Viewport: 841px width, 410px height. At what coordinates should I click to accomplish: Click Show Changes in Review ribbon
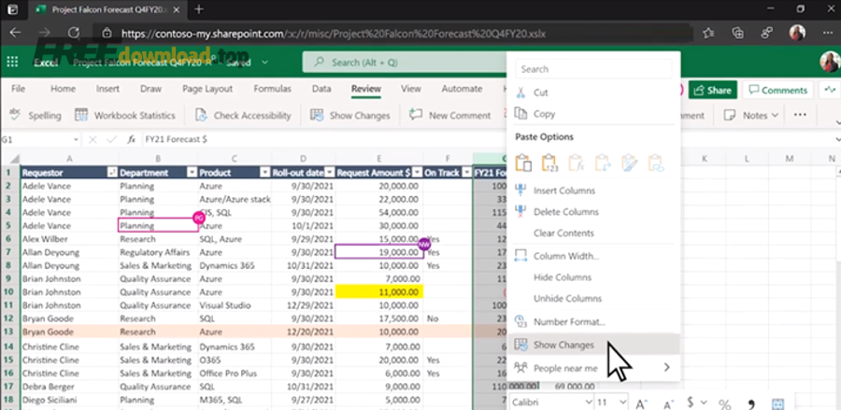[350, 115]
